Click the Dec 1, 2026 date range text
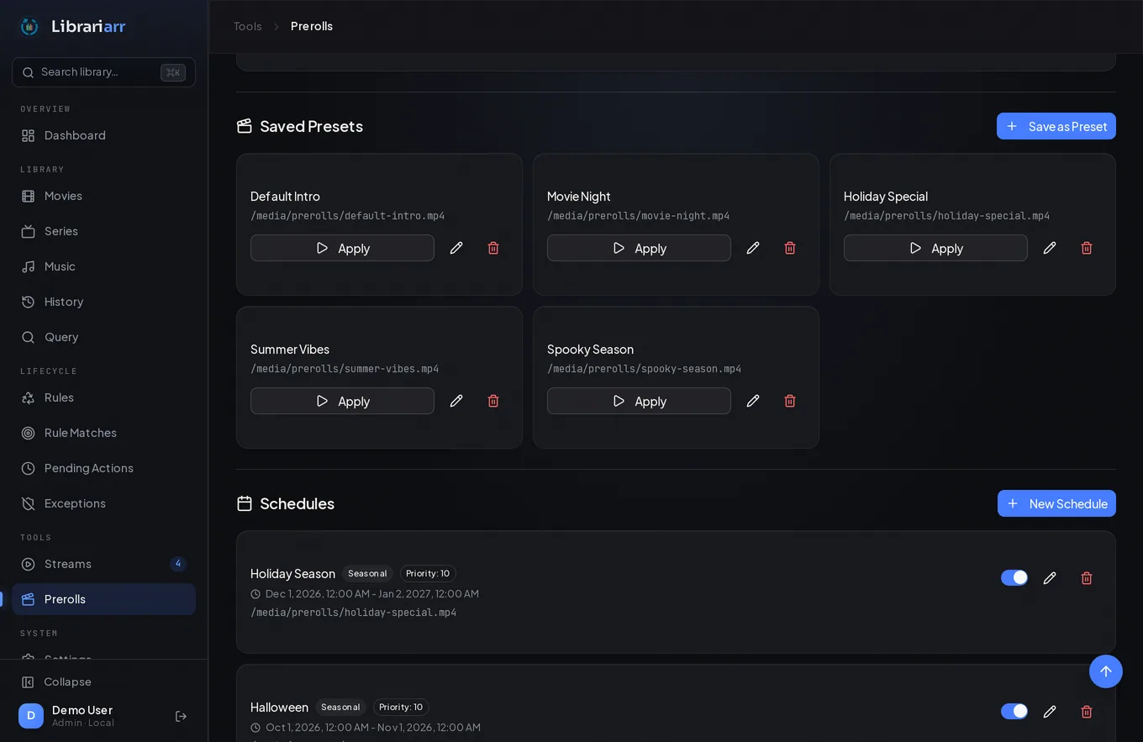This screenshot has height=742, width=1143. pyautogui.click(x=372, y=594)
